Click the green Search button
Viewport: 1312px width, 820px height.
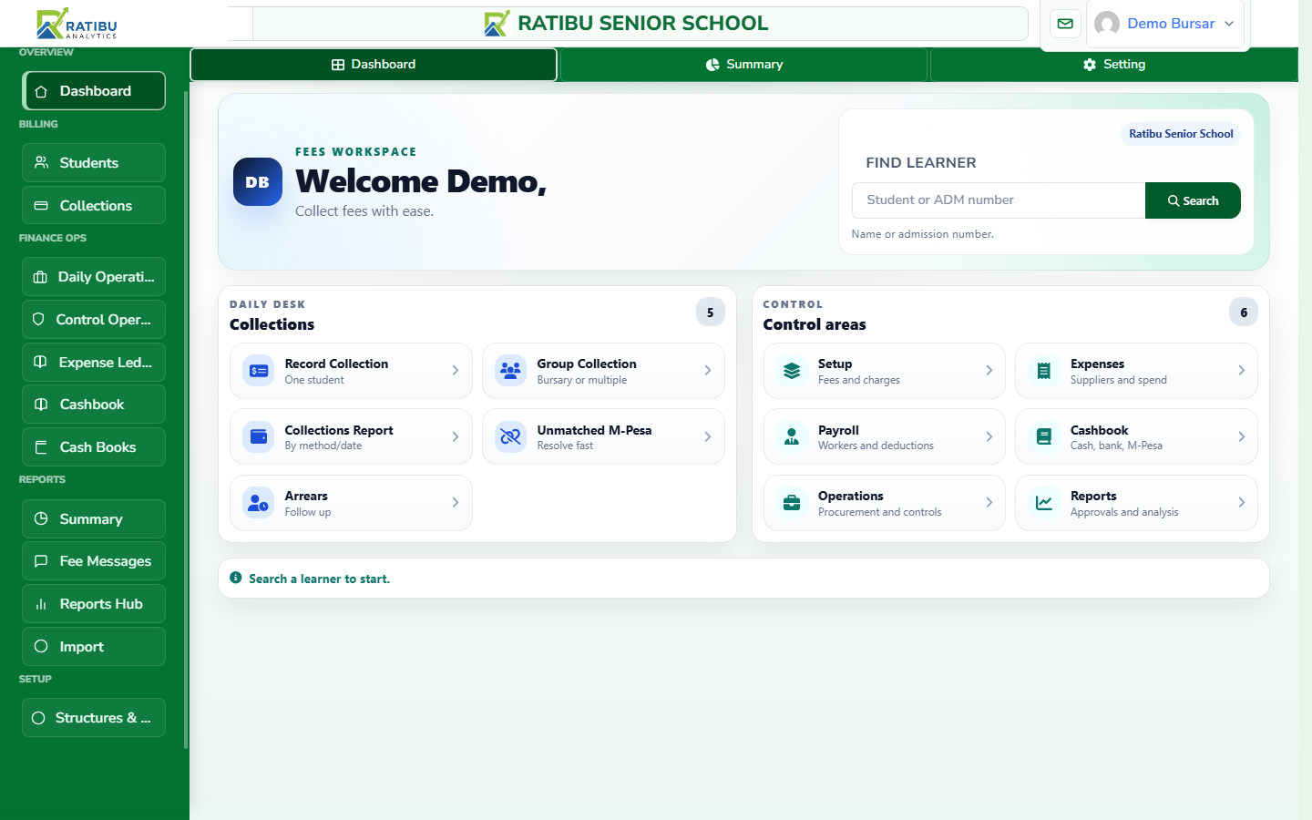[x=1193, y=200]
